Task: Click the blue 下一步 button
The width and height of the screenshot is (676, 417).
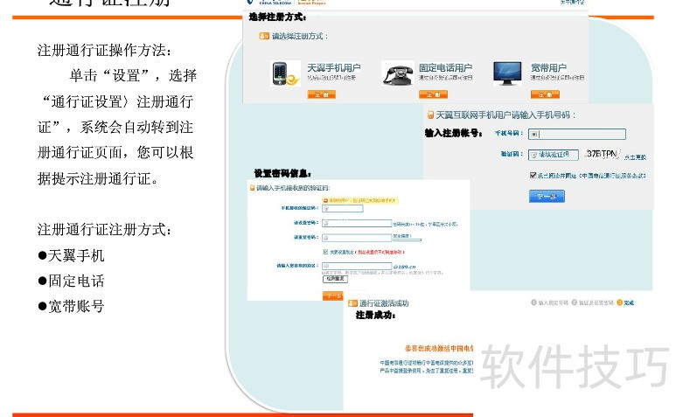Action: click(547, 197)
